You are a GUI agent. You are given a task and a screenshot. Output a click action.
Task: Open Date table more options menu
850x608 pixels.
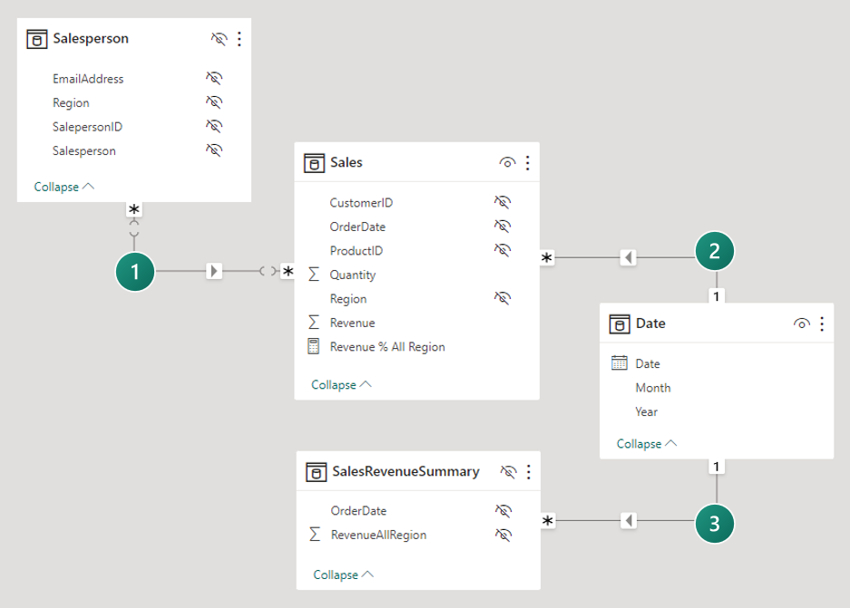(x=822, y=323)
